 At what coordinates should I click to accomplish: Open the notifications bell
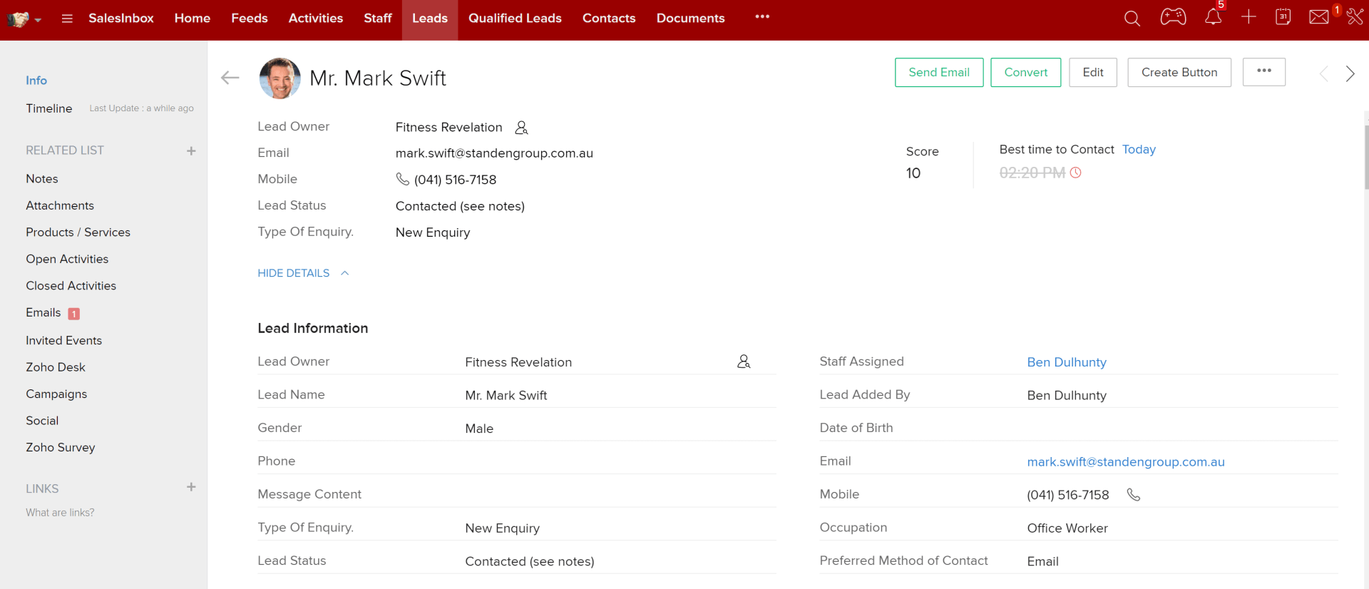[1213, 18]
